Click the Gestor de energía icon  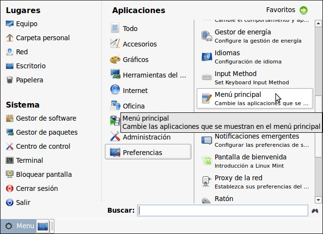[x=207, y=36]
